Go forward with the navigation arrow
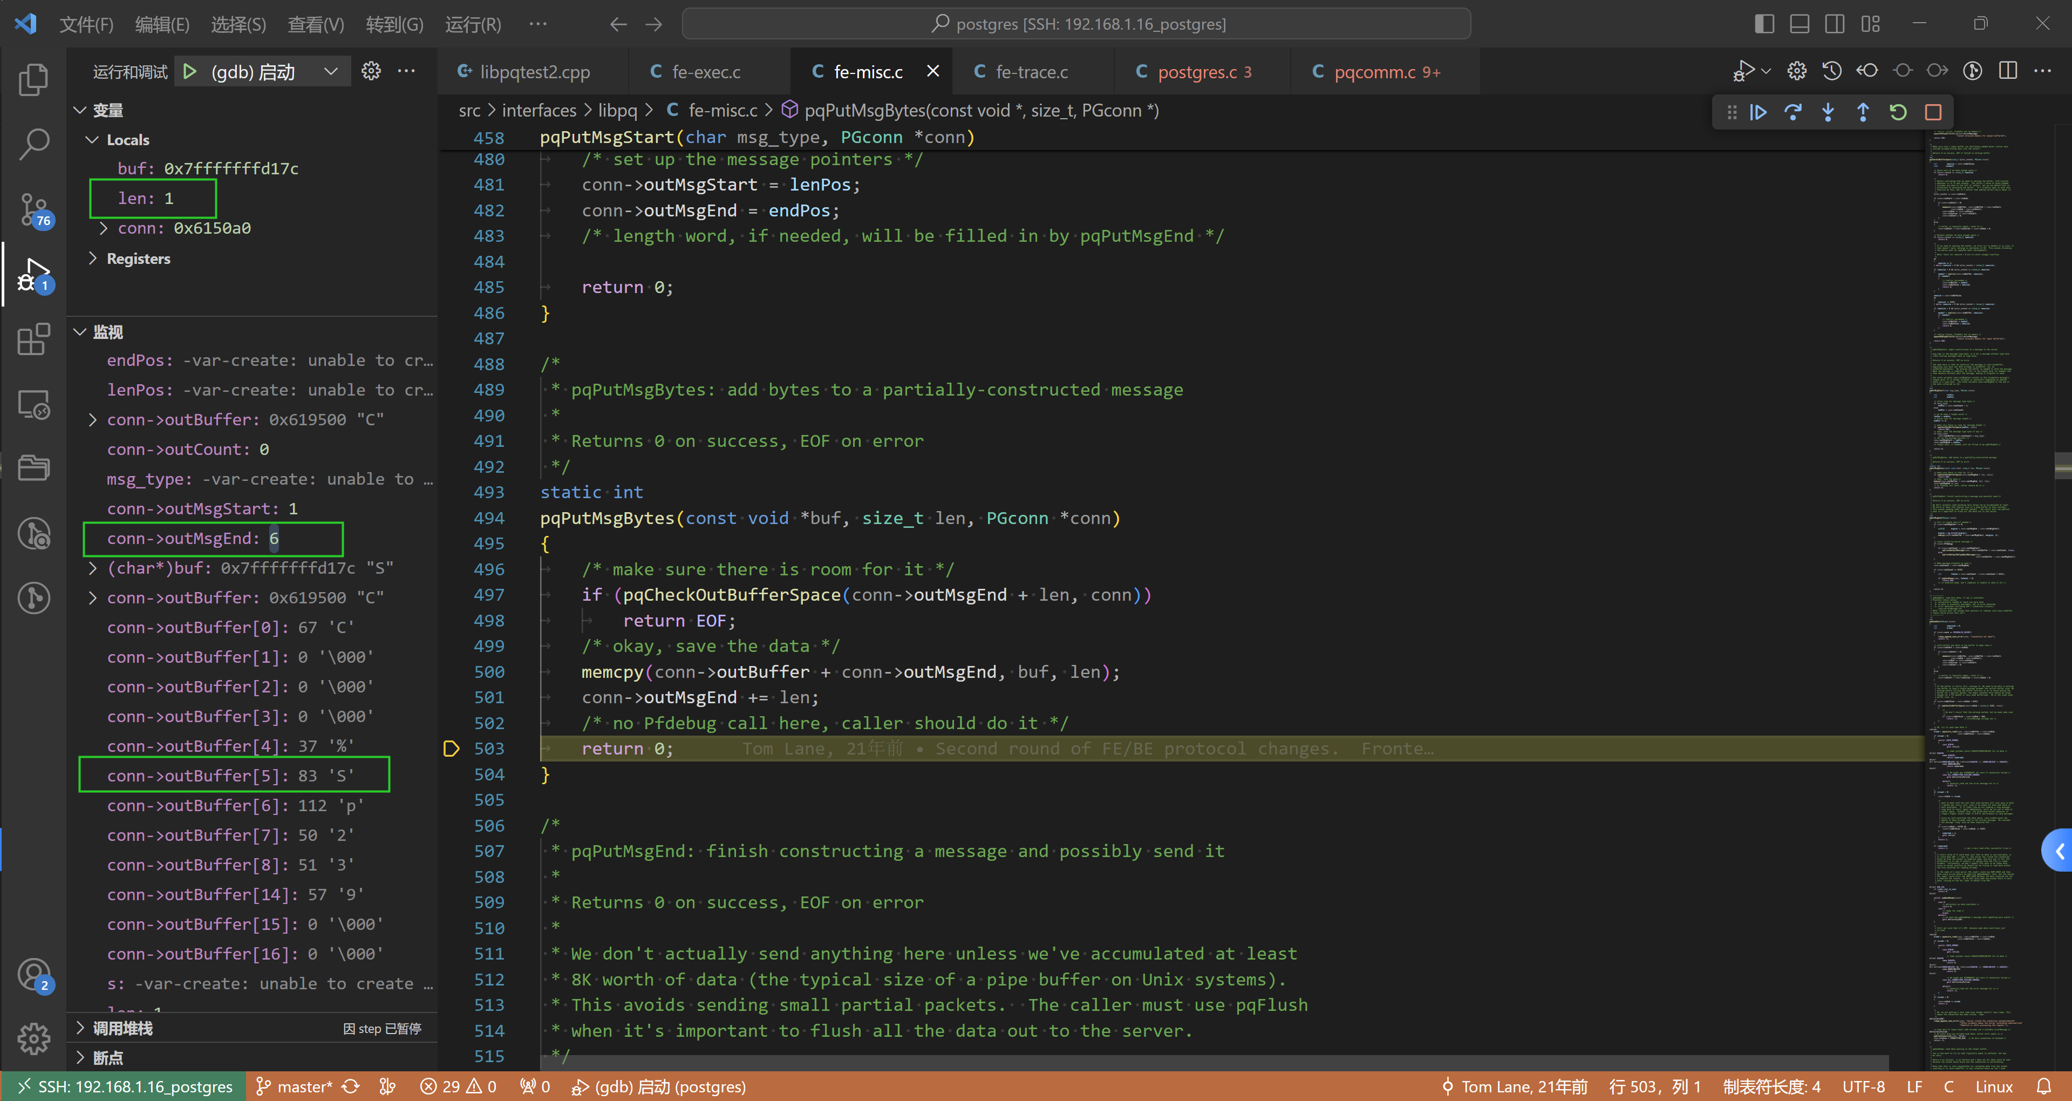 tap(654, 24)
